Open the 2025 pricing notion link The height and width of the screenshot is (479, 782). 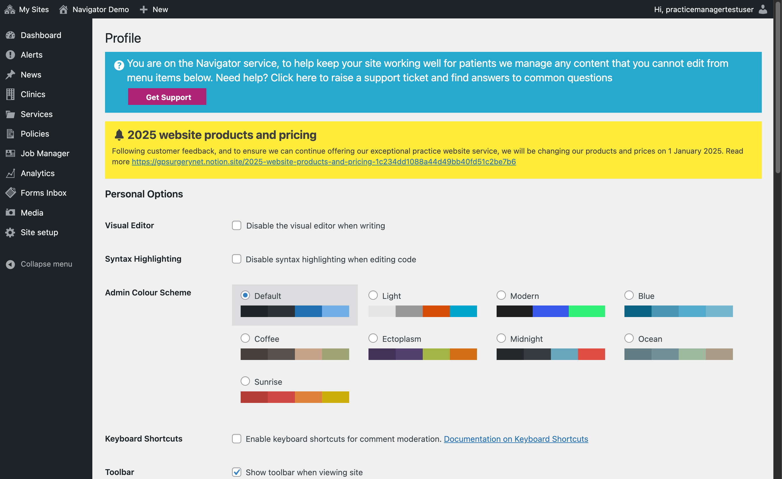click(x=324, y=162)
